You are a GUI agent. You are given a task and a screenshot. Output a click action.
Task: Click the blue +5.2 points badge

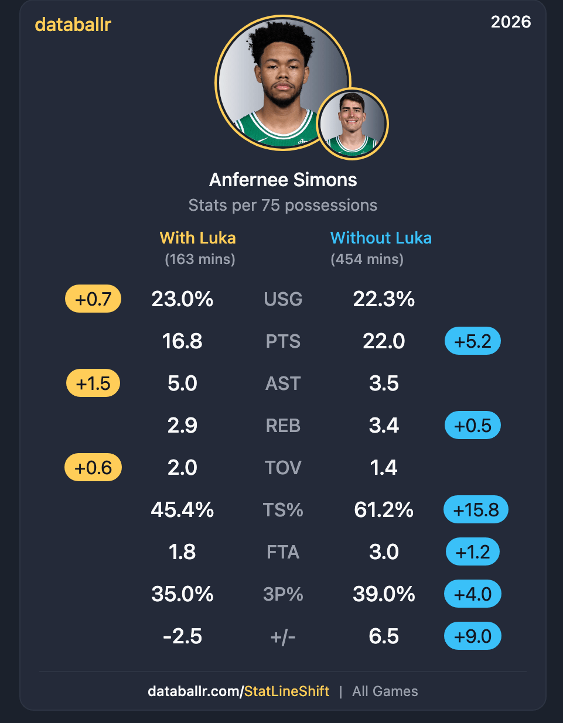tap(473, 341)
